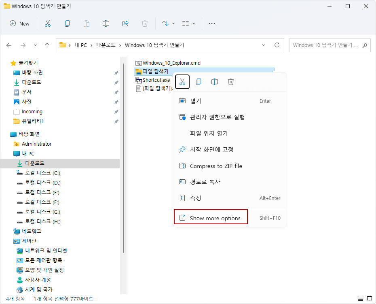Viewport: 376px width, 304px height.
Task: Open the recent locations chevron
Action: tap(35, 45)
